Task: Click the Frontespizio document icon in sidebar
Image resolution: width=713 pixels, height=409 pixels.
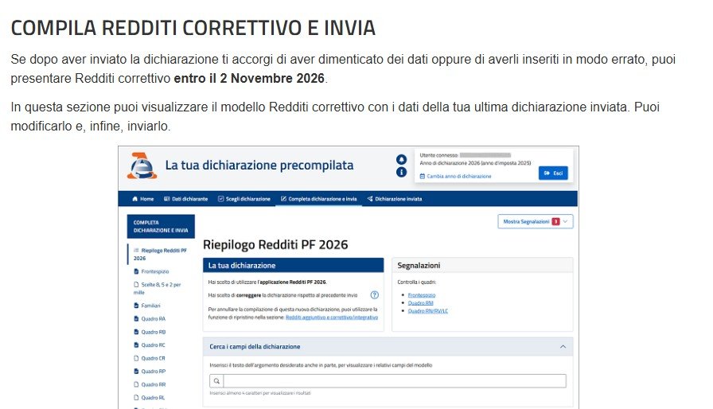Action: coord(136,271)
